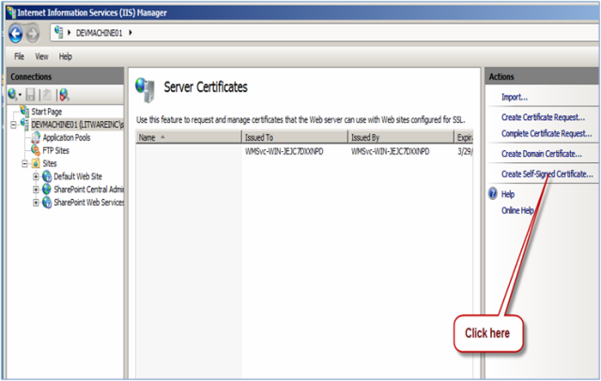Sort by the Issued By column header
Image resolution: width=601 pixels, height=381 pixels.
point(401,137)
